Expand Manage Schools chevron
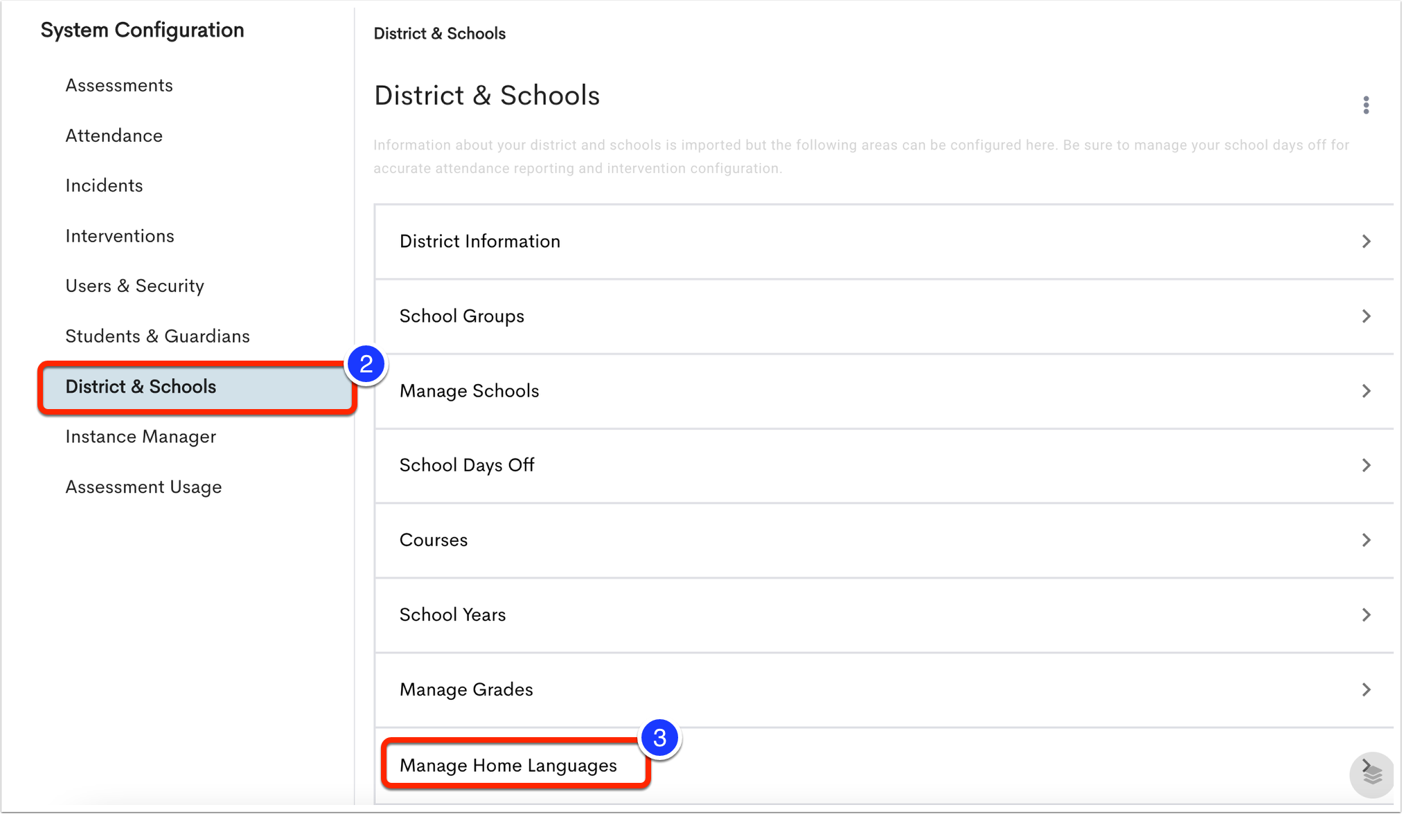 coord(1366,391)
